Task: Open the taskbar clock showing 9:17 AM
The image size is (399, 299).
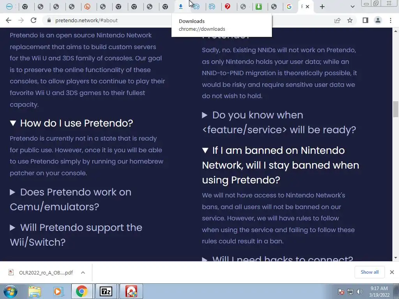Action: click(379, 291)
